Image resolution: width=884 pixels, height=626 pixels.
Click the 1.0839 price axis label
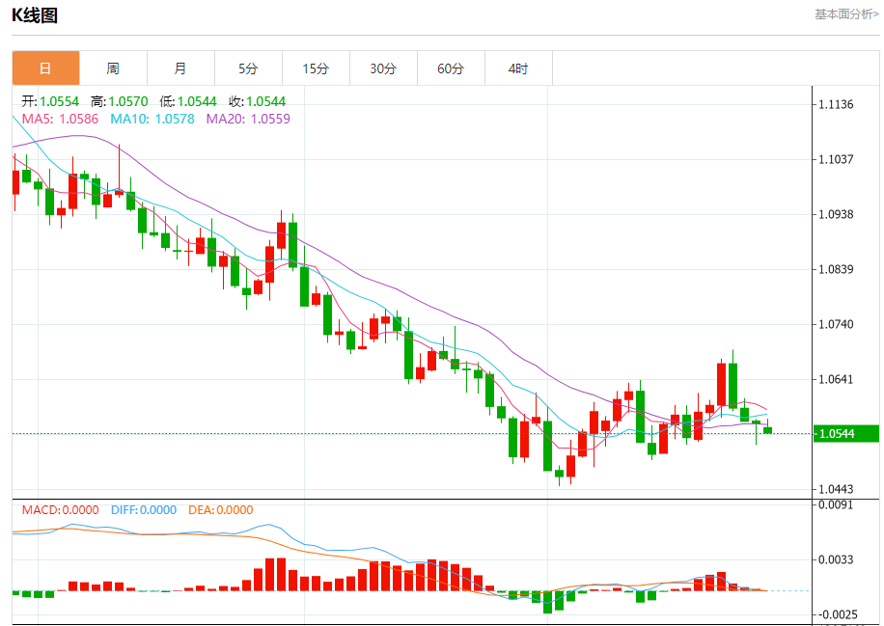[x=836, y=269]
